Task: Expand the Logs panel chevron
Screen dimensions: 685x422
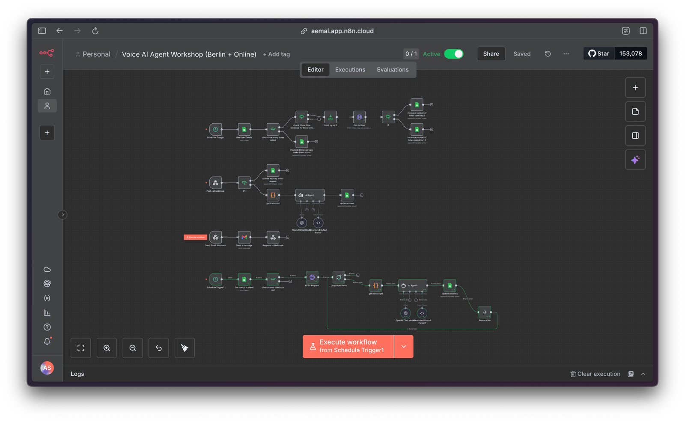Action: click(643, 374)
